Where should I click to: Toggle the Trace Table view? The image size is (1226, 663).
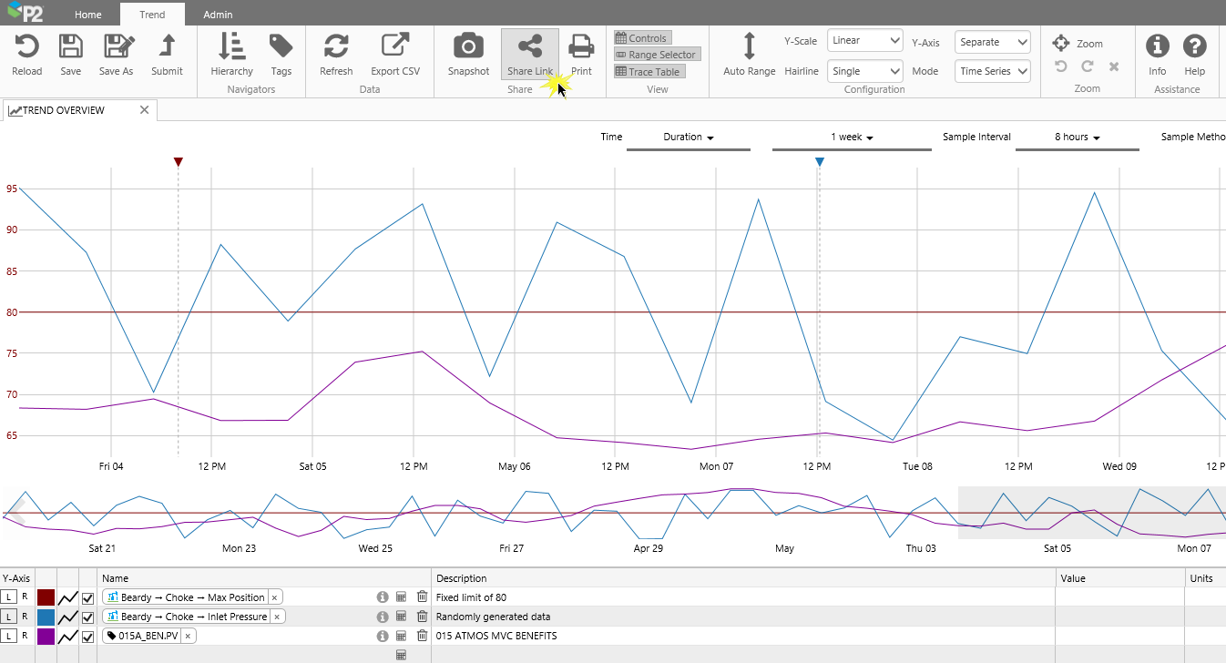click(x=648, y=72)
